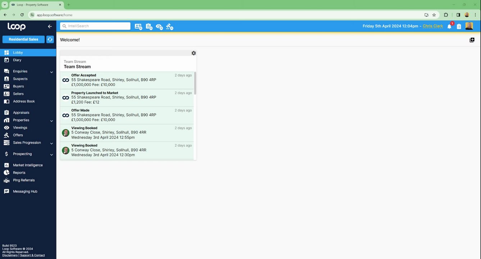
Task: Click the Prospecting dollar icon
Action: [6, 154]
